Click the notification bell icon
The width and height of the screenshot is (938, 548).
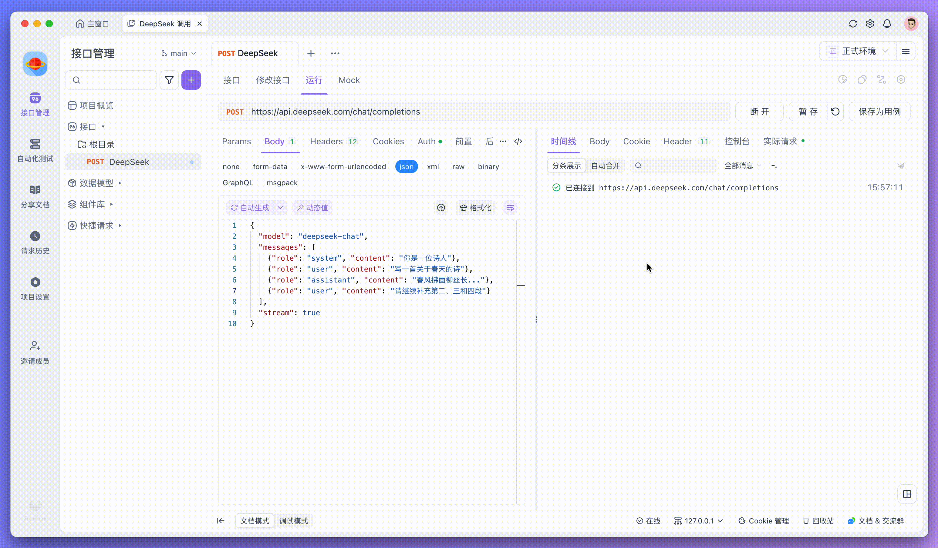(x=887, y=24)
